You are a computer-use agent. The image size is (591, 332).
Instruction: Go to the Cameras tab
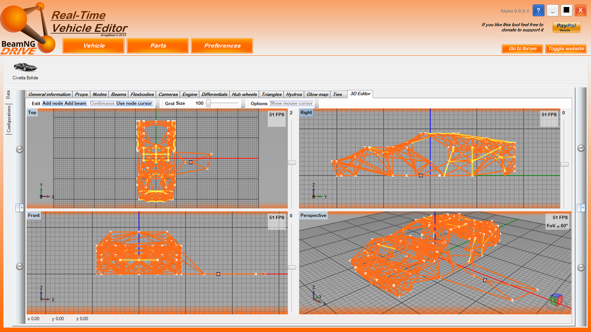[x=168, y=94]
